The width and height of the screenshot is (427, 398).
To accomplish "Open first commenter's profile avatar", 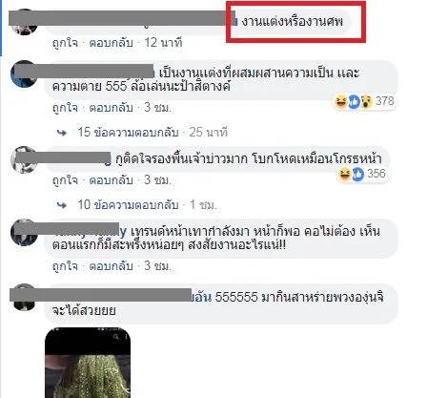I will pyautogui.click(x=24, y=22).
